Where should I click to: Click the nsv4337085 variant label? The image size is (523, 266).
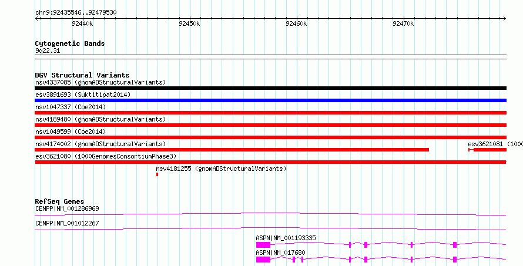(100, 82)
